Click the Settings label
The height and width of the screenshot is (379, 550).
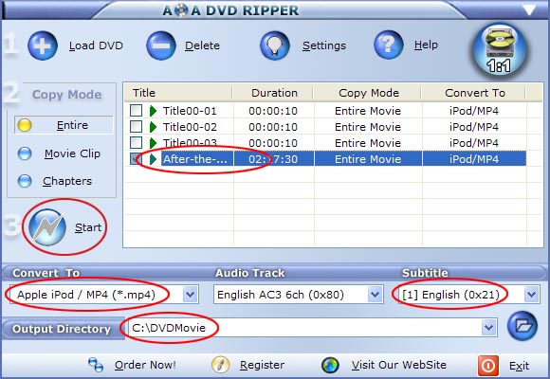tap(324, 45)
